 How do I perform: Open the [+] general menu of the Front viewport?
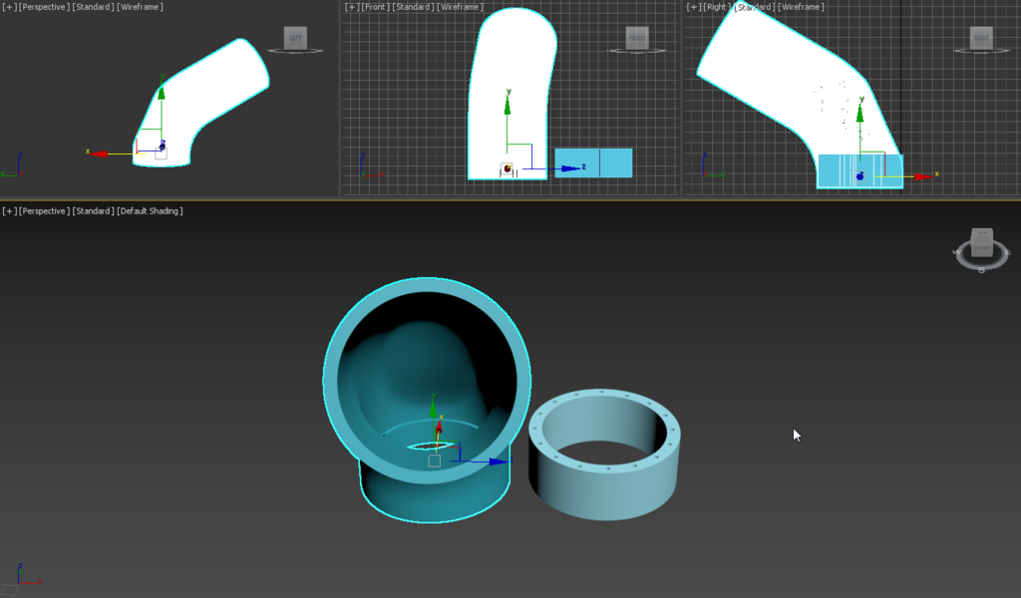pyautogui.click(x=352, y=7)
